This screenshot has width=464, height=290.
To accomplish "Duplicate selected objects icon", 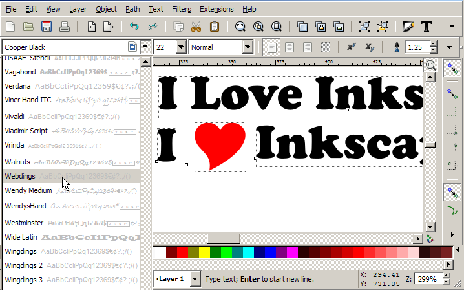I will point(302,27).
